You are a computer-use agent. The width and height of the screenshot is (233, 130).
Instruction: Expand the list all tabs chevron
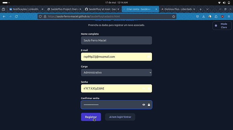[x=207, y=9]
